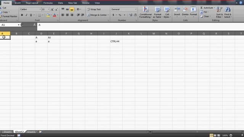Image resolution: width=244 pixels, height=137 pixels.
Task: Expand Merge & Center dropdown arrow
Action: coord(108,15)
